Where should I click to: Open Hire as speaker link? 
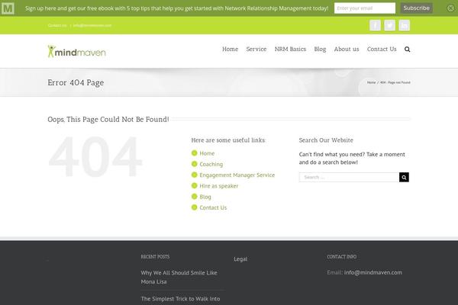point(219,186)
